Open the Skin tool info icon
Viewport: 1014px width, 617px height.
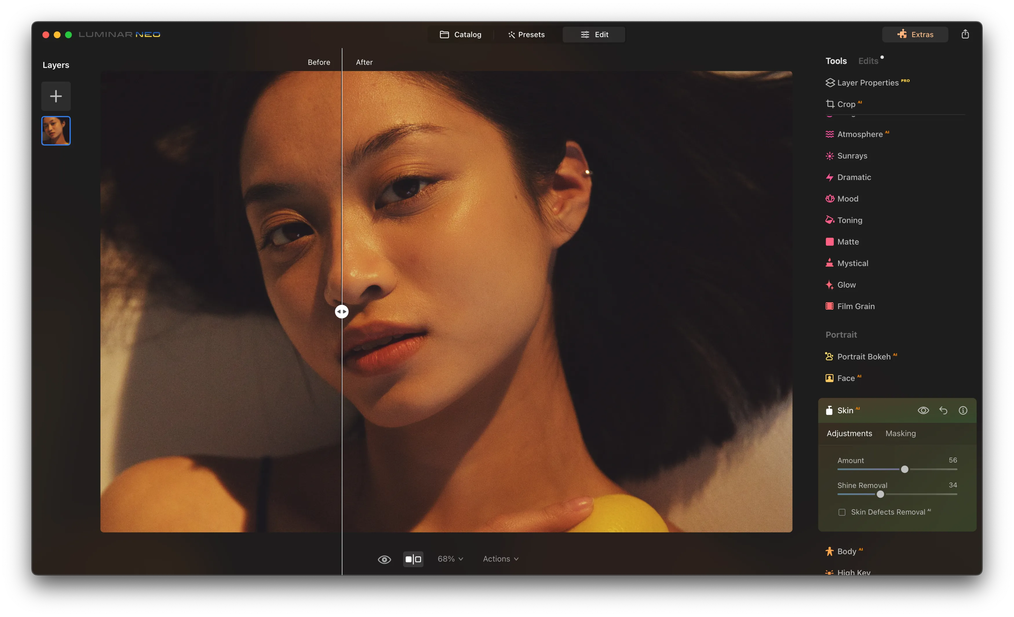(962, 410)
